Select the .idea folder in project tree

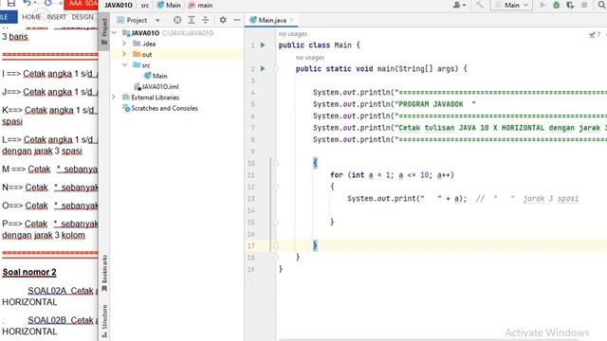click(x=144, y=44)
